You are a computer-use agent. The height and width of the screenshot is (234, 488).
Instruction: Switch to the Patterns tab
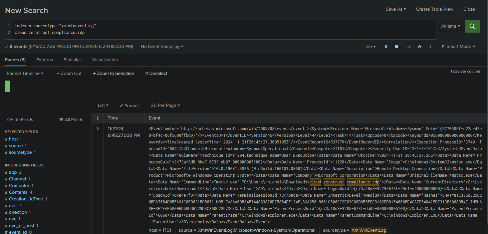tap(45, 60)
